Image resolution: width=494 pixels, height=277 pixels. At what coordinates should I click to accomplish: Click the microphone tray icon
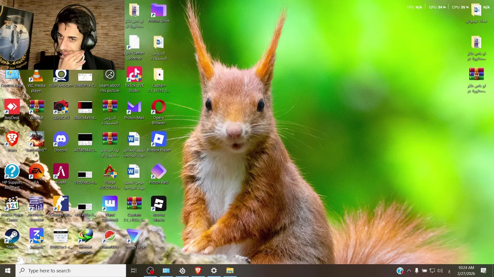pos(416,270)
